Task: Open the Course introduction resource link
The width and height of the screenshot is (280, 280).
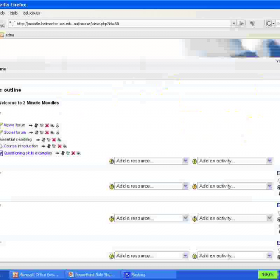Action: pyautogui.click(x=21, y=146)
